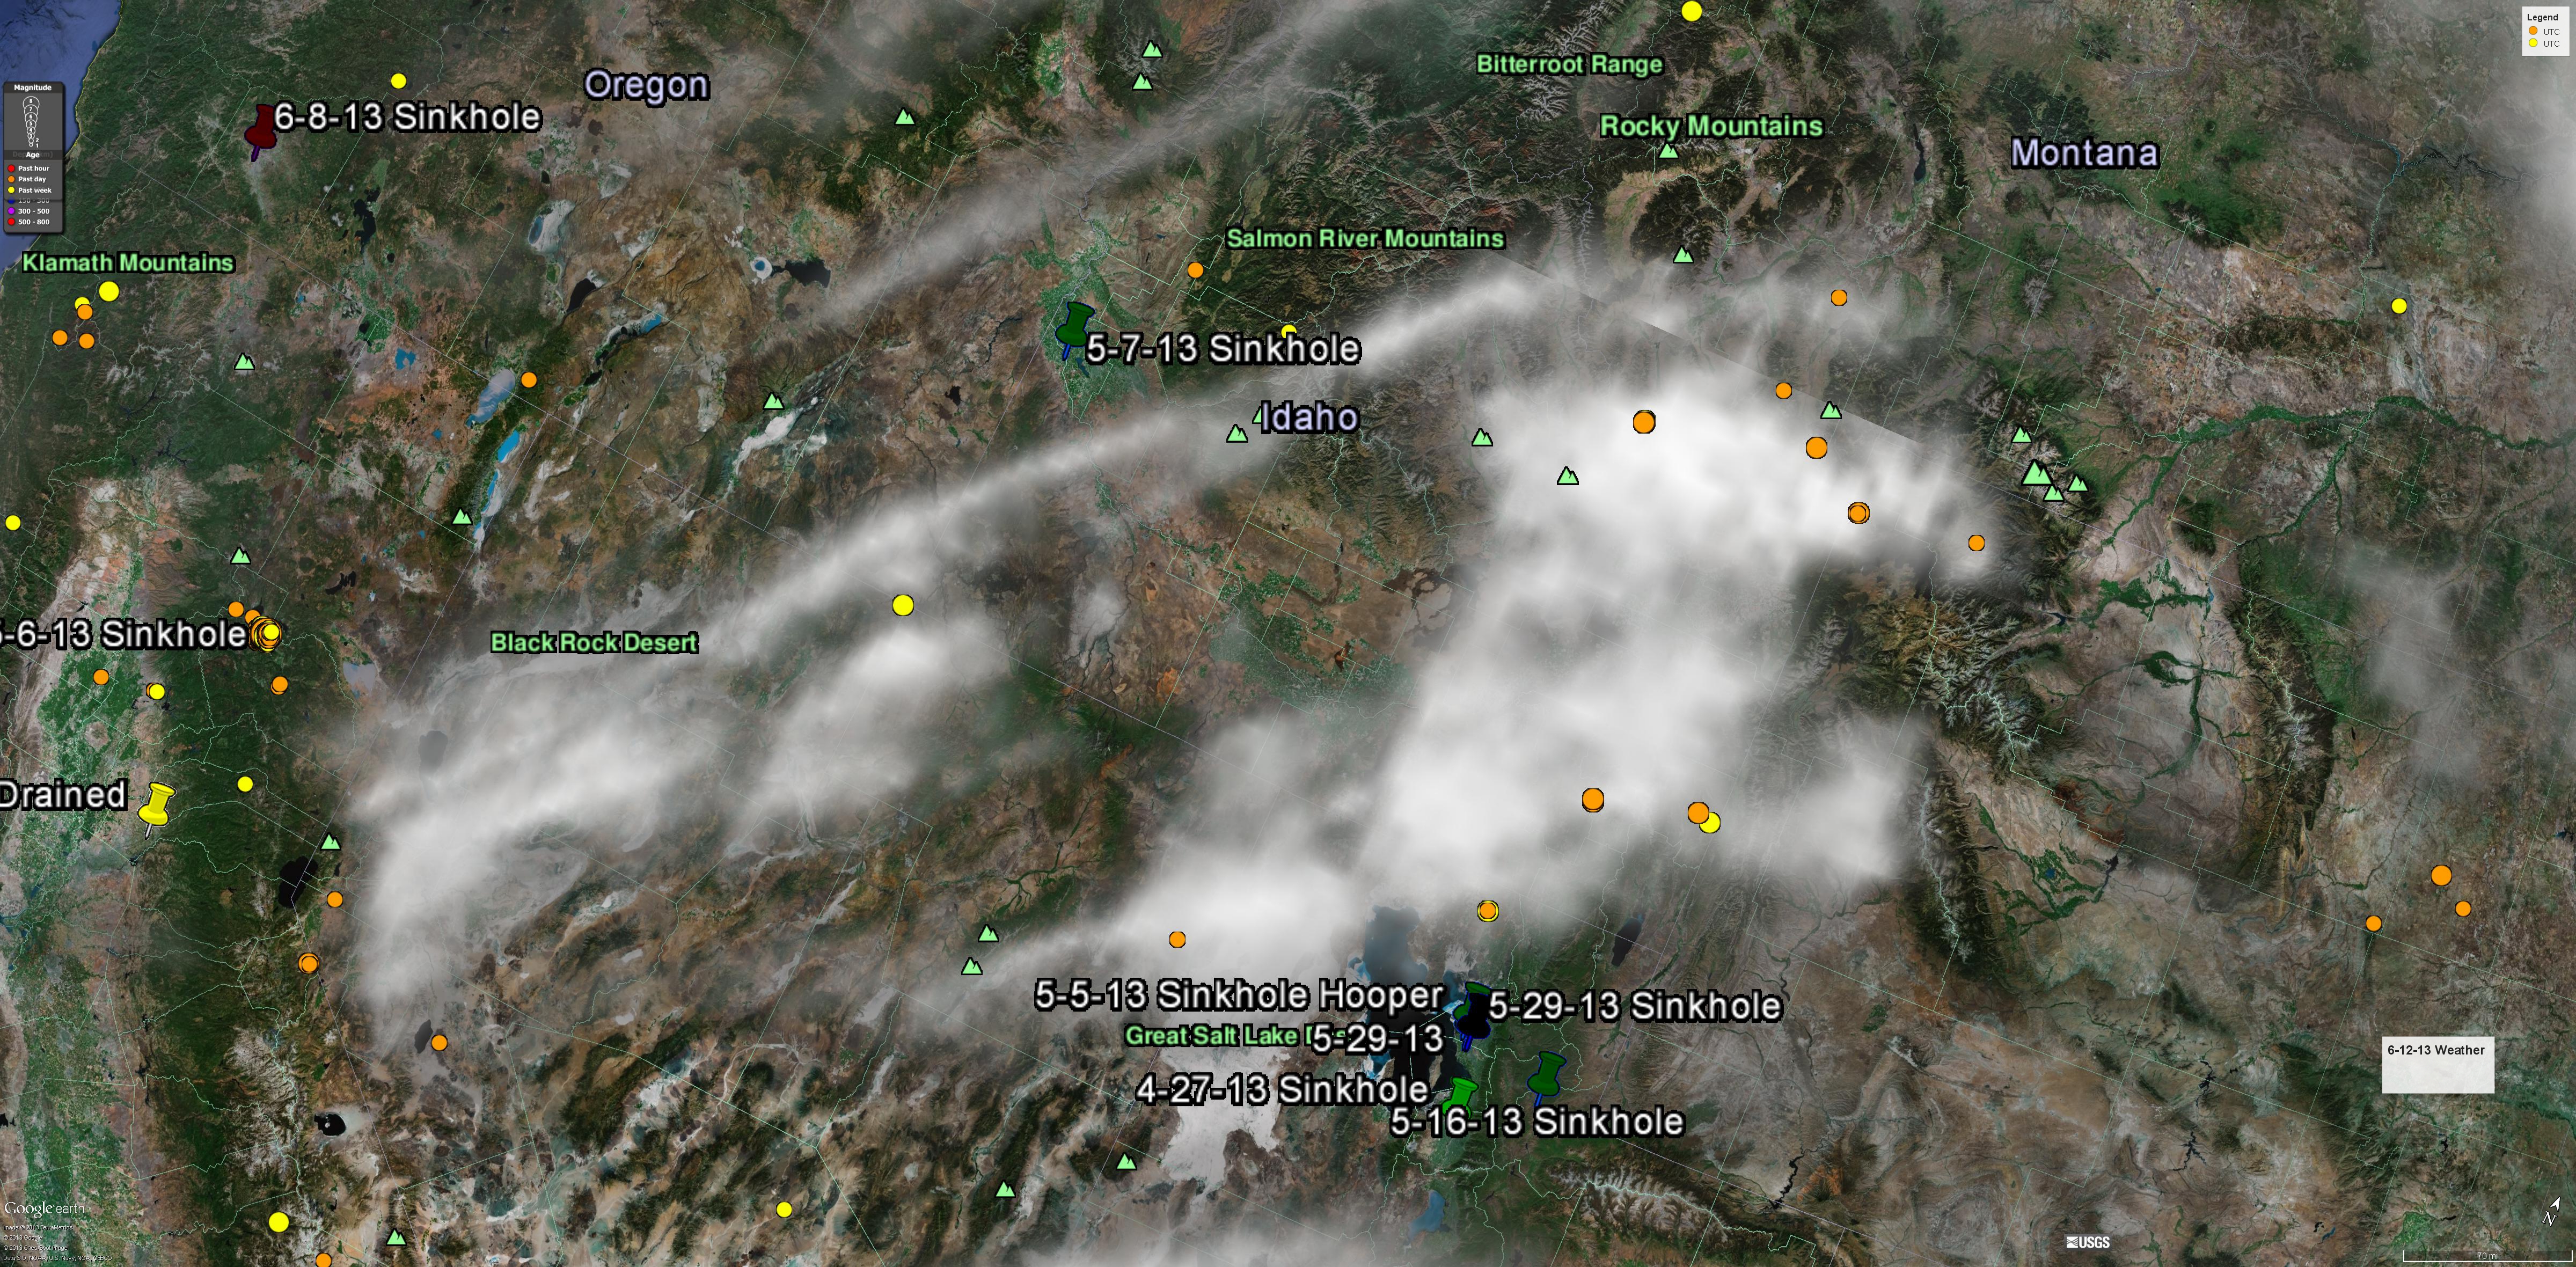
Task: Click the Salmon River Mountains label
Action: (1364, 238)
